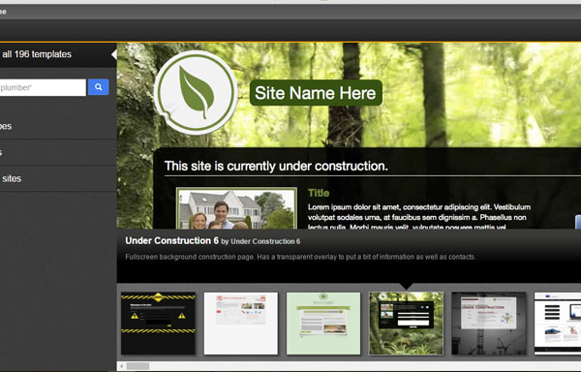Open the sidebar category ending in 'sites'
This screenshot has width=581, height=372.
pyautogui.click(x=58, y=178)
